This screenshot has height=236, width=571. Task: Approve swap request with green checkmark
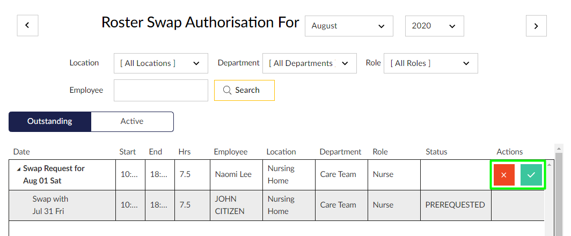[531, 175]
